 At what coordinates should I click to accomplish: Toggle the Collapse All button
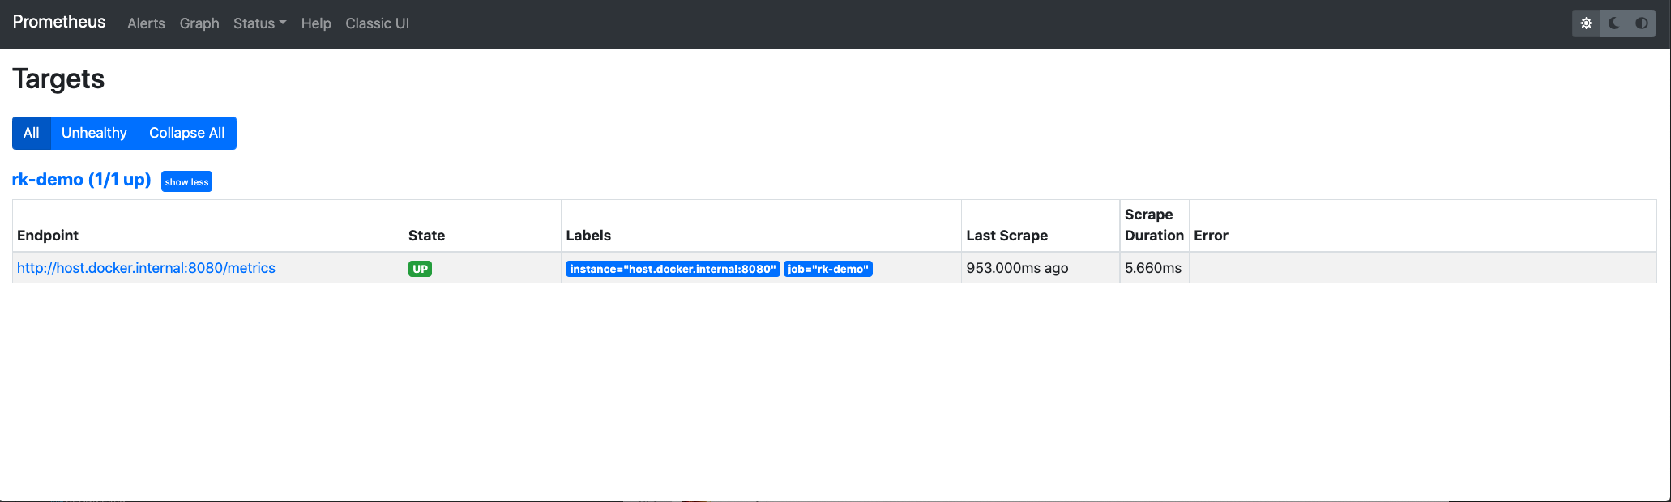[186, 133]
